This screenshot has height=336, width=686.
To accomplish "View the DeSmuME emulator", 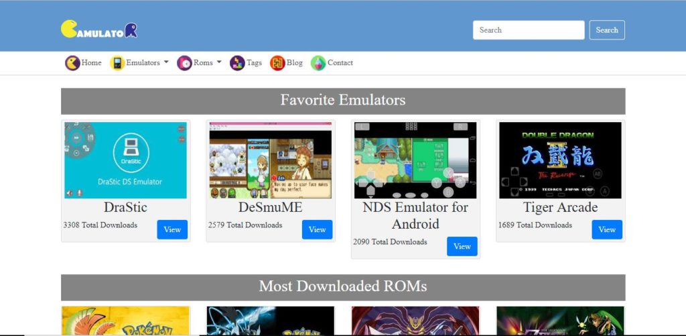I will (x=317, y=229).
